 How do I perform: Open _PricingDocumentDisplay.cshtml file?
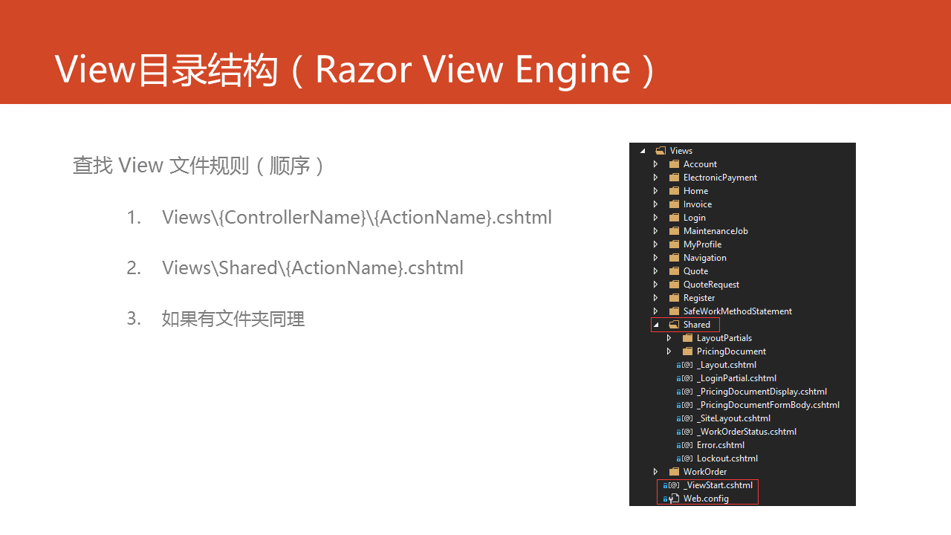pos(762,392)
